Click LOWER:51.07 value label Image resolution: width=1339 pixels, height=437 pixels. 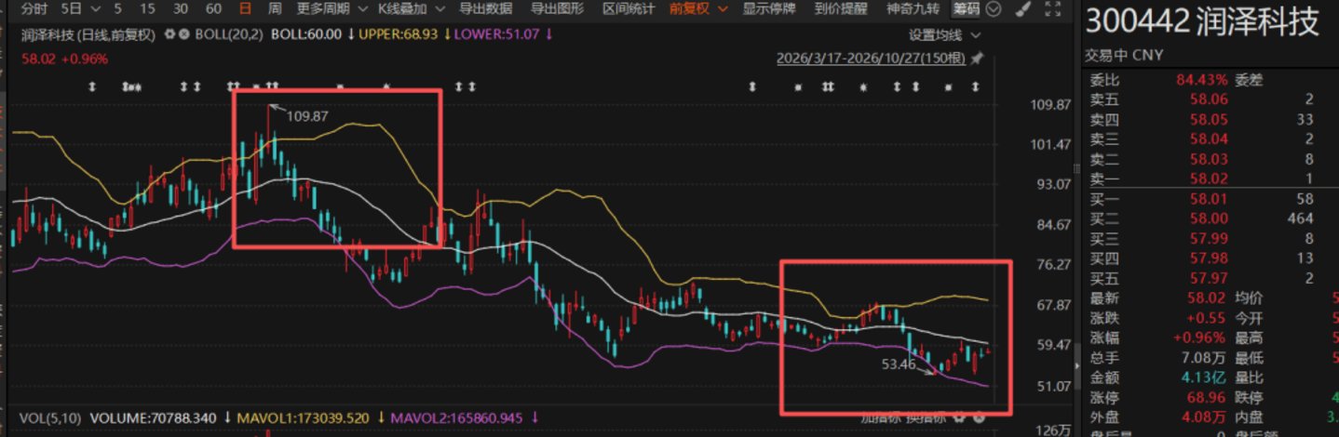[498, 34]
